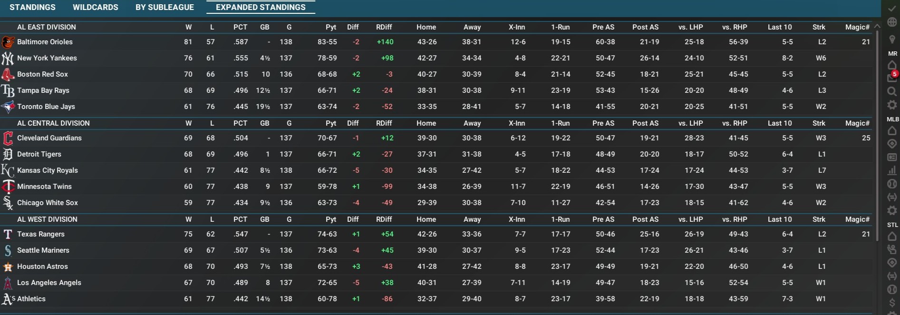This screenshot has width=900, height=315.
Task: Sort AL Central by Last 10 column
Action: (x=780, y=123)
